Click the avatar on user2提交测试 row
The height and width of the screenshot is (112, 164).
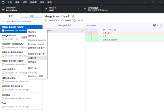(x=3, y=81)
